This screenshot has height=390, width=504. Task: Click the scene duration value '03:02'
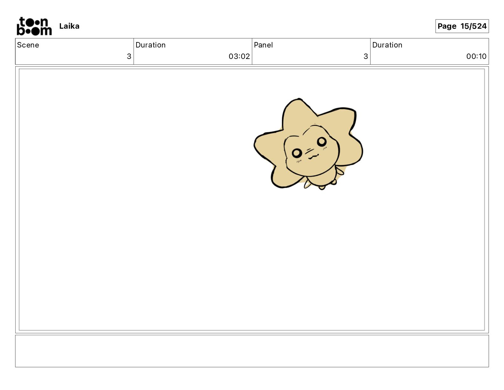pyautogui.click(x=239, y=56)
